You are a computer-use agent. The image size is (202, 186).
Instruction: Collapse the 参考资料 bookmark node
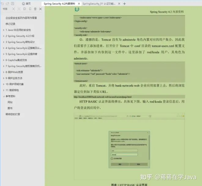[4, 96]
